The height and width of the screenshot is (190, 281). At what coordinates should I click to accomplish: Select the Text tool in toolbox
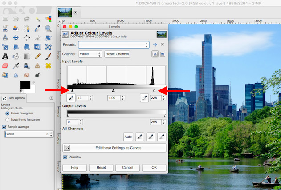(x=5, y=56)
